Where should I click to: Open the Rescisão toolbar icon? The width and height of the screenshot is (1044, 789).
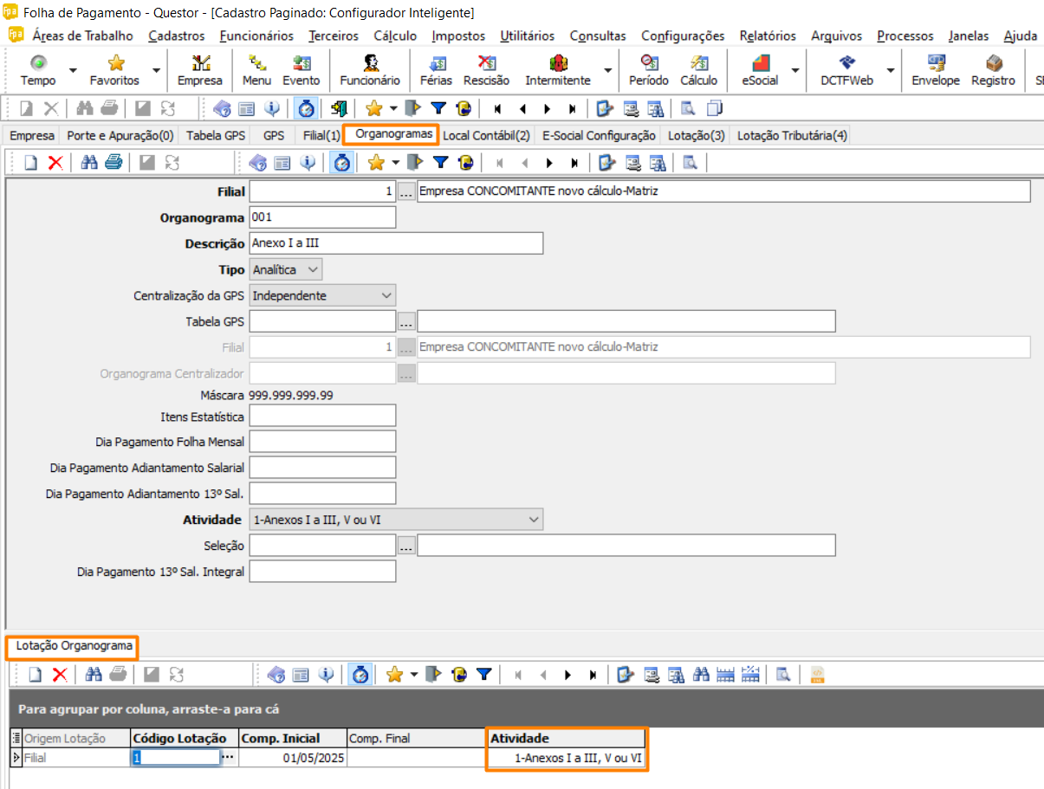[486, 70]
